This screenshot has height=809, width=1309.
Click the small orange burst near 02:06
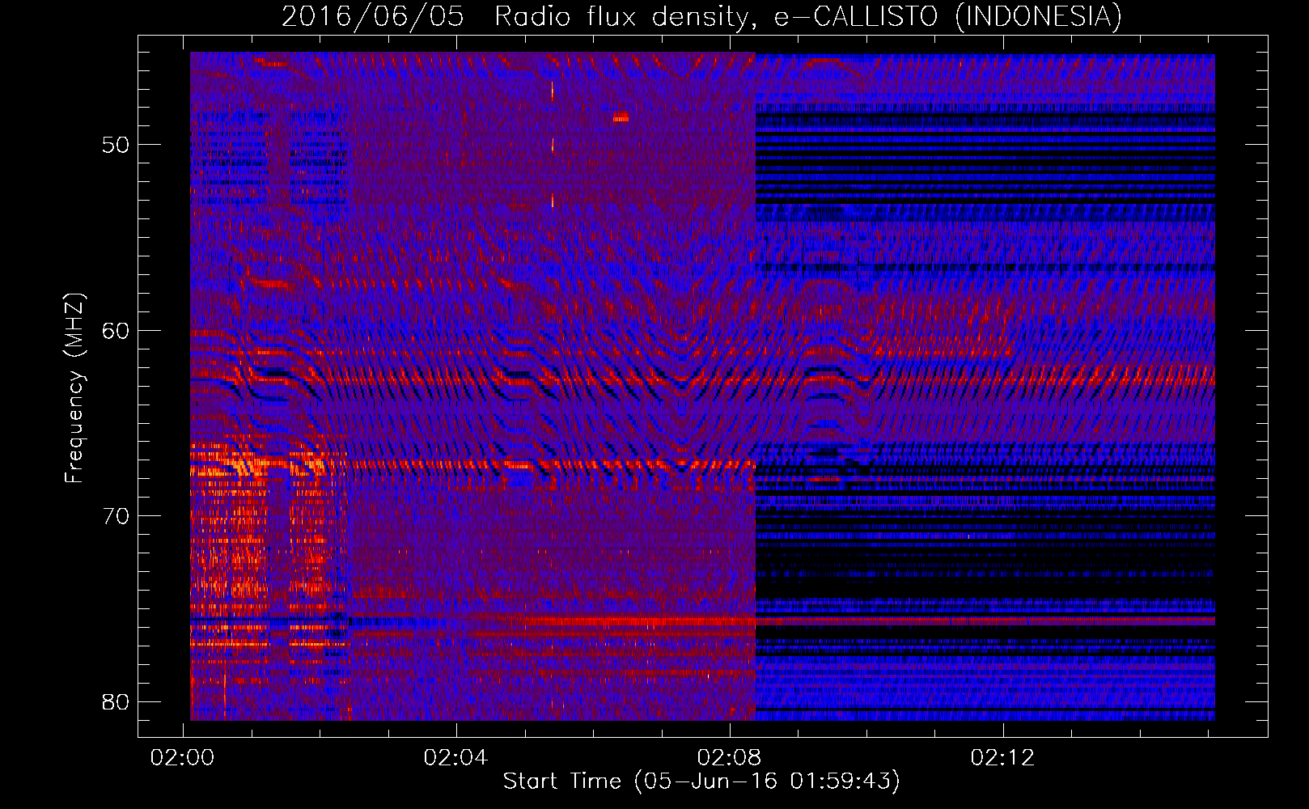tap(621, 117)
